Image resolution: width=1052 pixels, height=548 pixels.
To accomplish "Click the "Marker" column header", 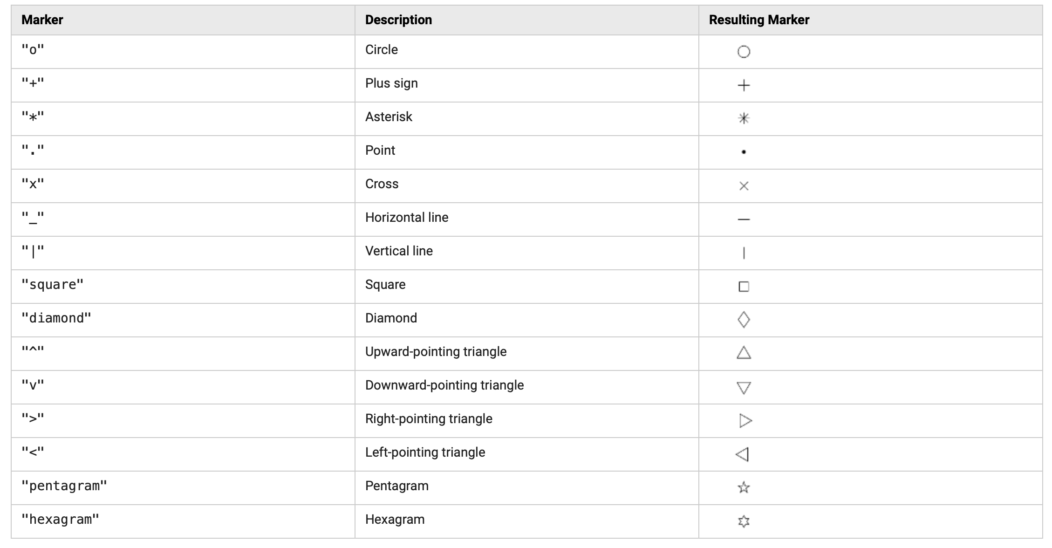I will click(42, 20).
